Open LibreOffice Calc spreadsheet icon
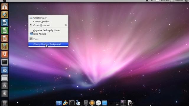 [5, 31]
